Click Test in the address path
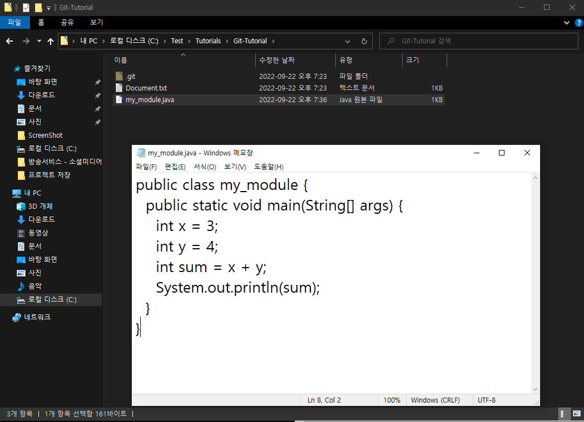The width and height of the screenshot is (584, 422). pos(177,41)
